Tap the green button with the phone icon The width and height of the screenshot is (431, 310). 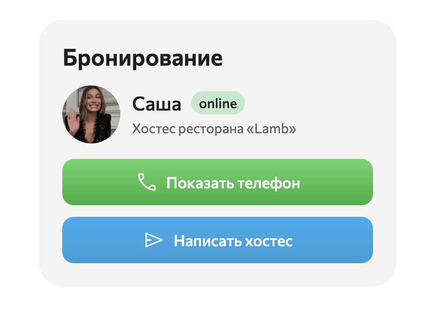pos(217,182)
